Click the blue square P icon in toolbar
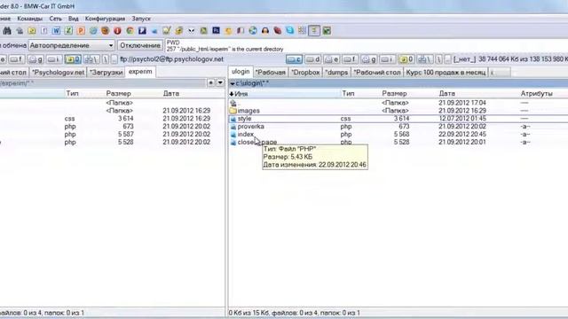This screenshot has height=319, width=568. tap(142, 31)
